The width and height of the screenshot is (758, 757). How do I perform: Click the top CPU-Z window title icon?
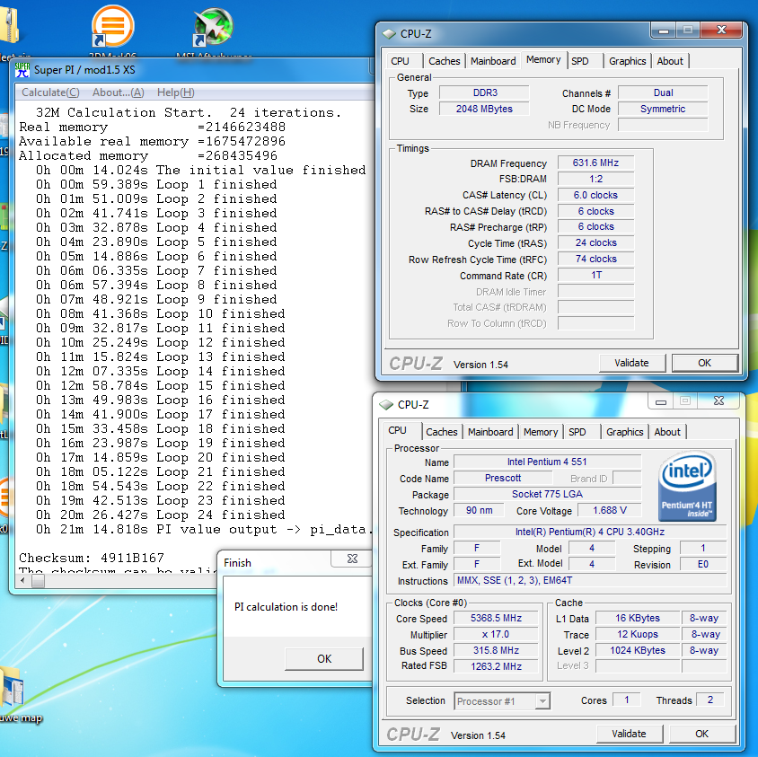click(389, 34)
